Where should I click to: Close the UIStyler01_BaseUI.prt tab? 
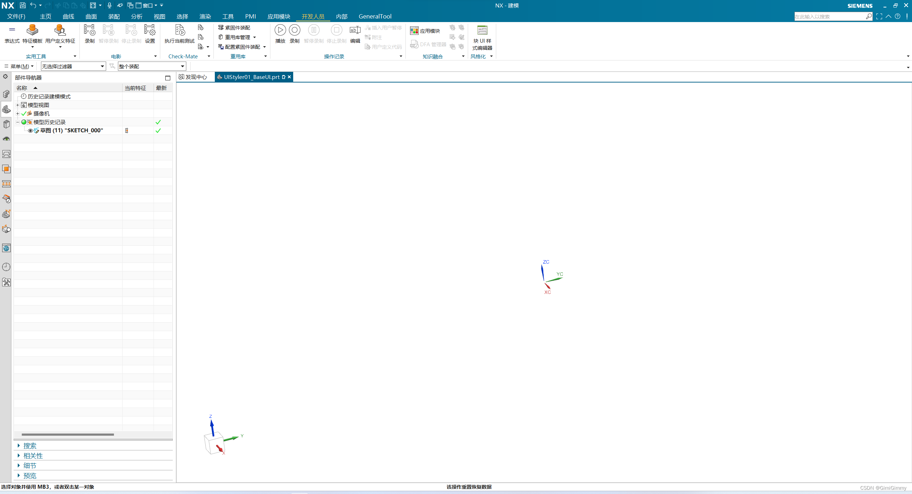pyautogui.click(x=289, y=77)
